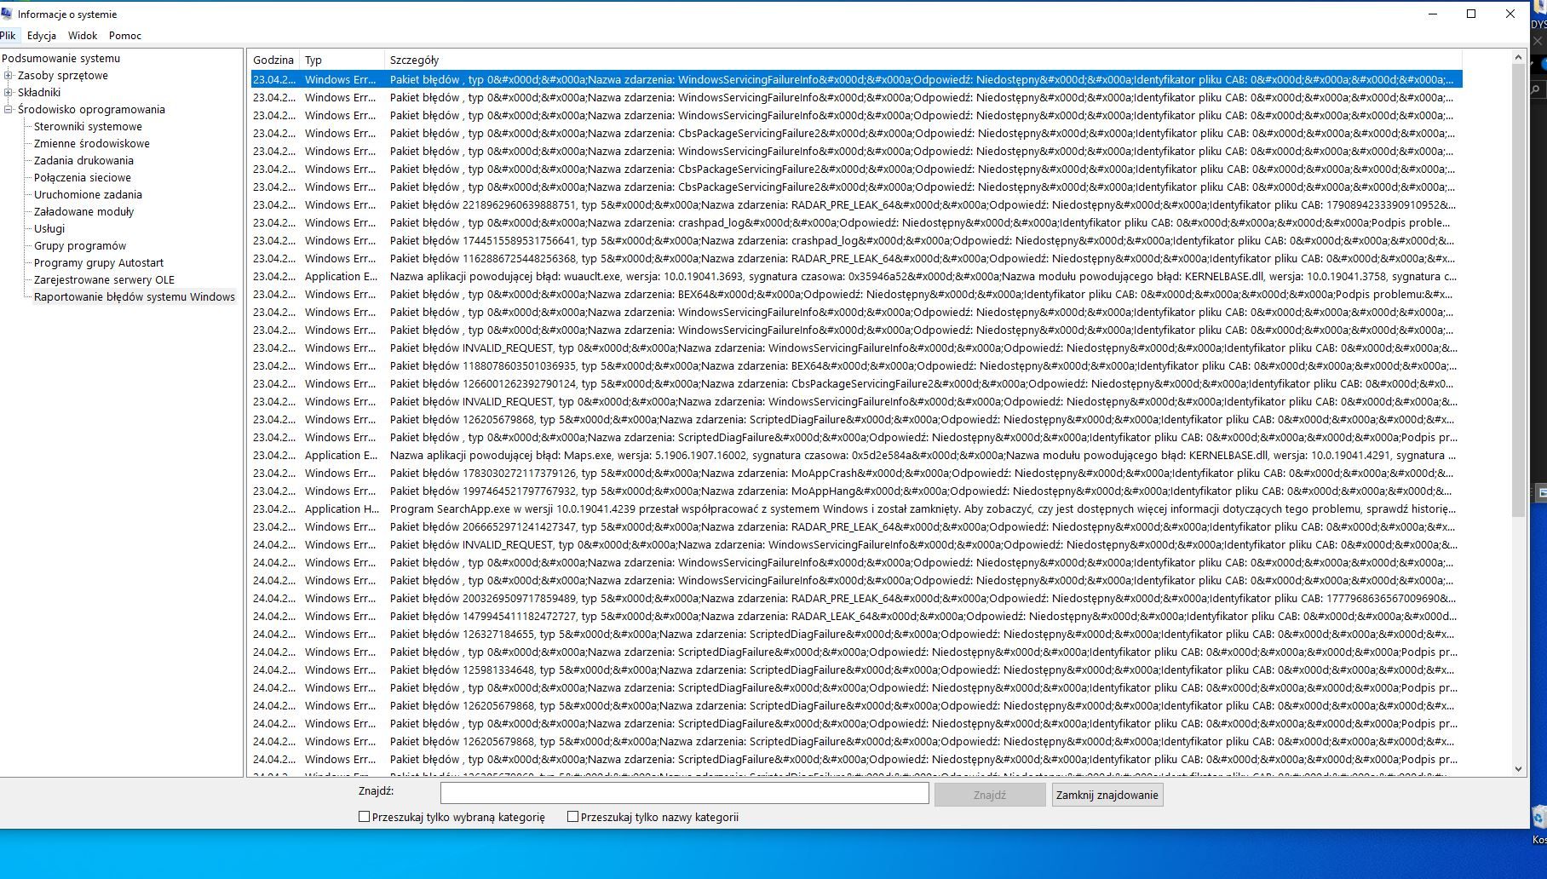Select row with Pakiet błędów 125981334648
The image size is (1547, 879).
tap(856, 669)
